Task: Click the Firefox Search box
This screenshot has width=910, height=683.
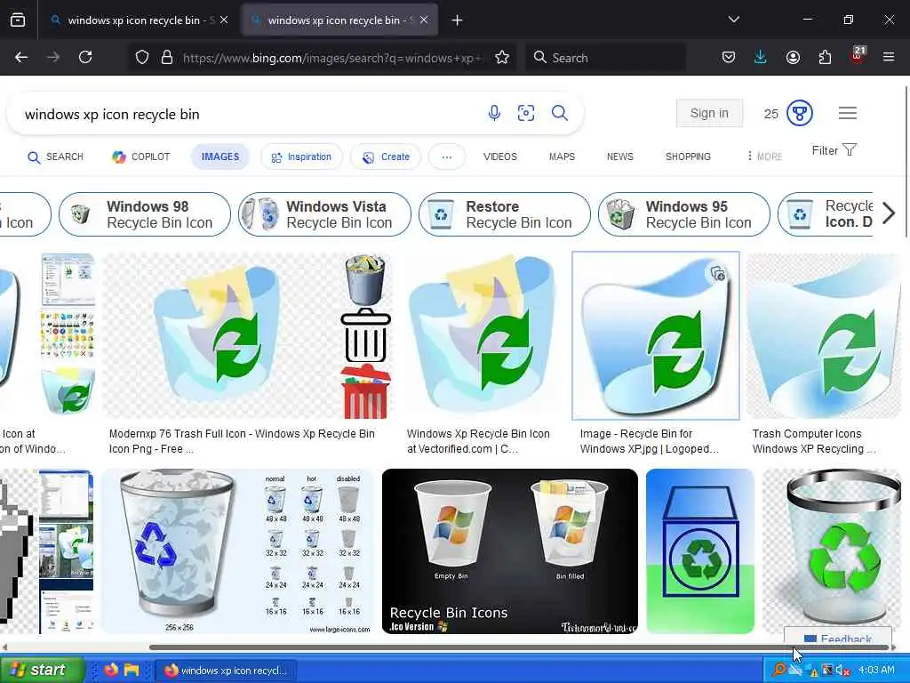Action: click(x=606, y=58)
